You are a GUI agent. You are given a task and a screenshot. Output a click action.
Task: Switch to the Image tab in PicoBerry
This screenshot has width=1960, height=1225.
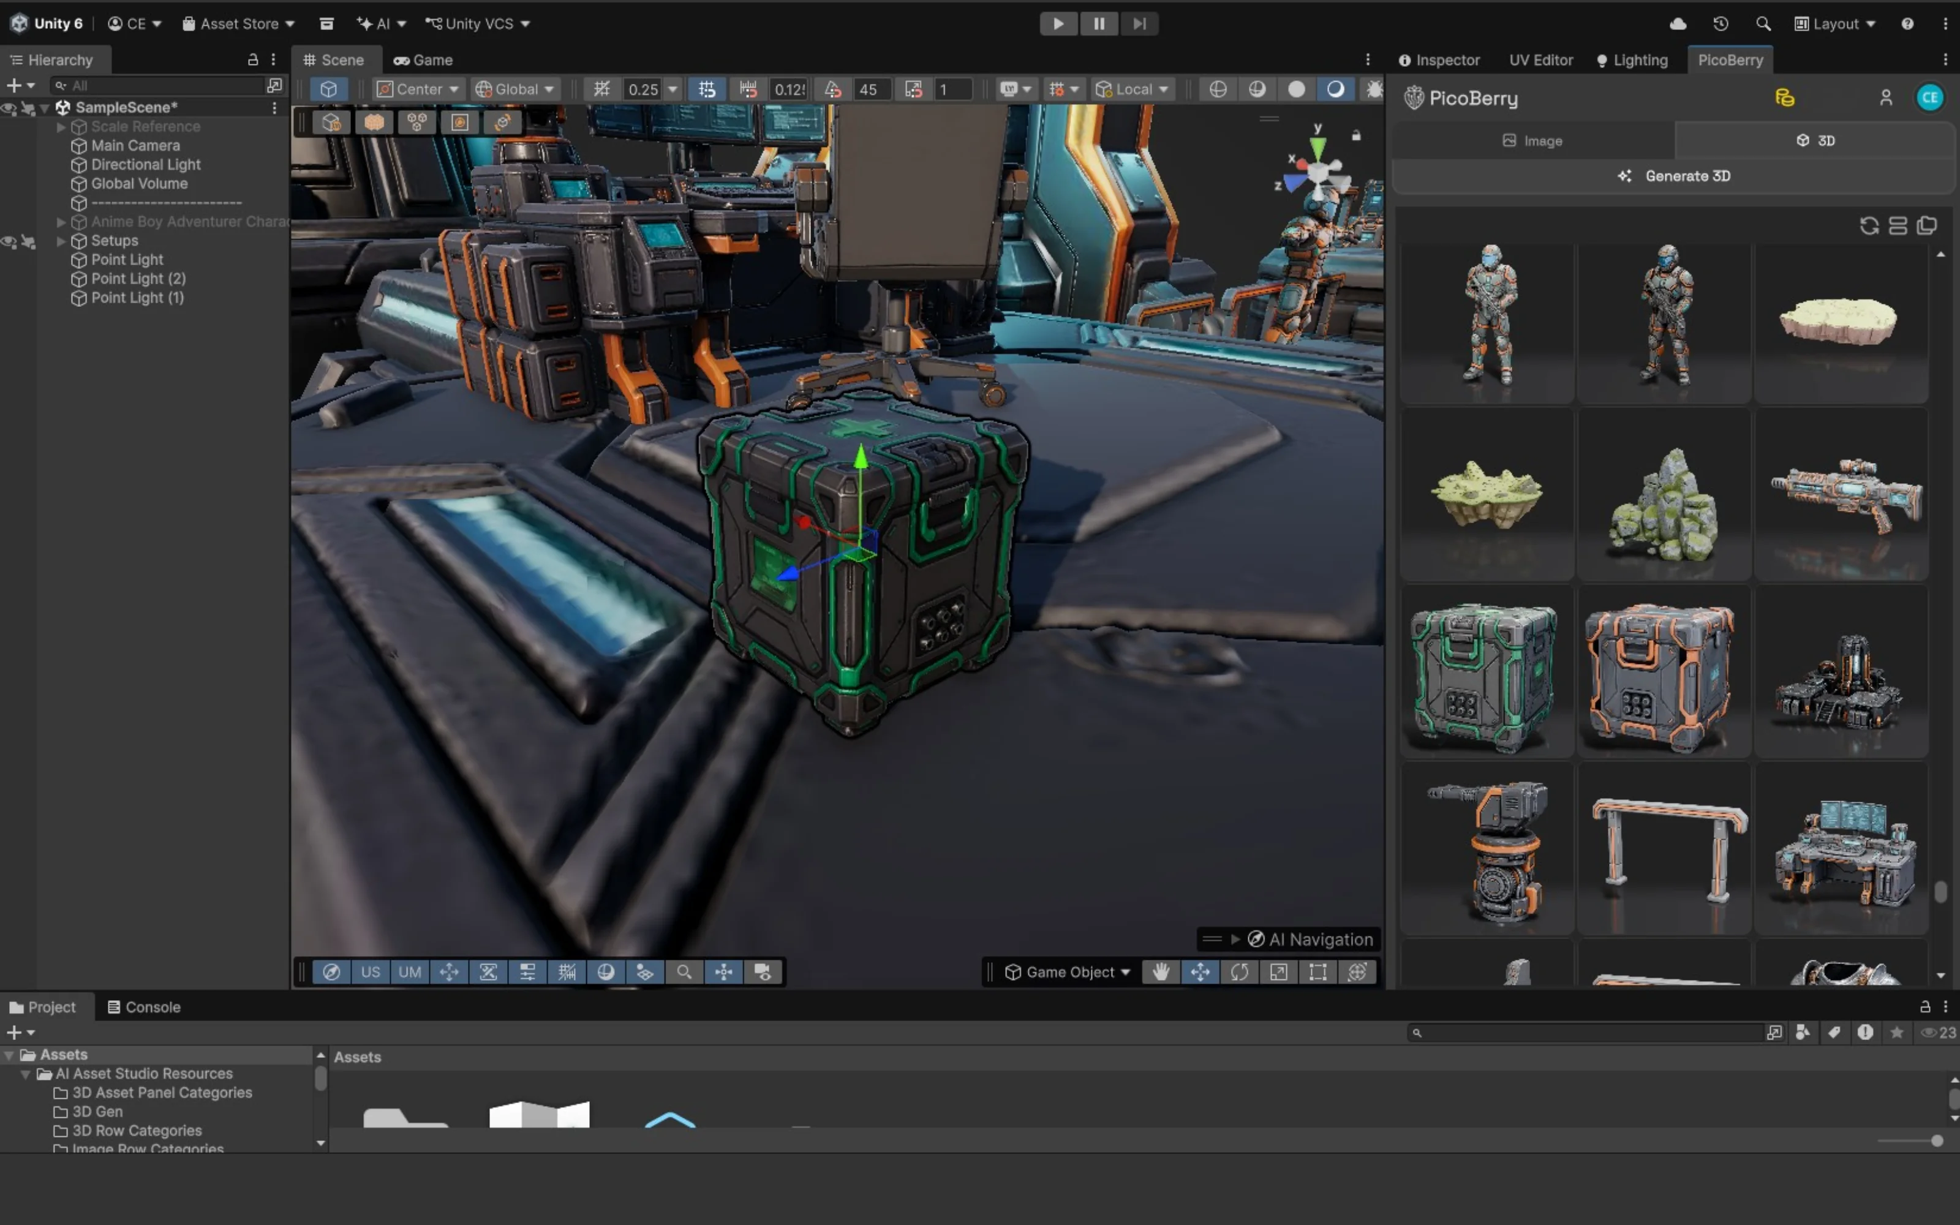1532,140
